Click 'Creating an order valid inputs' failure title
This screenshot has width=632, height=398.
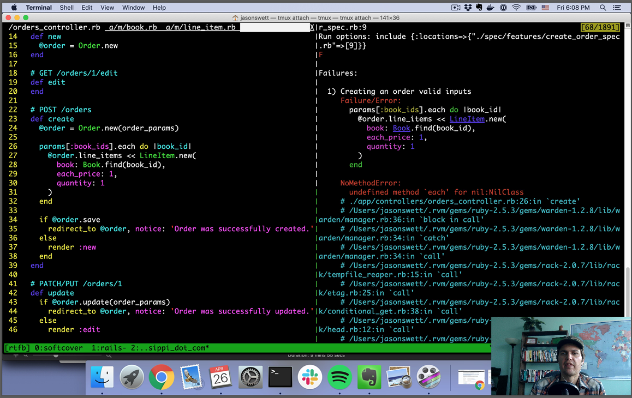point(406,92)
